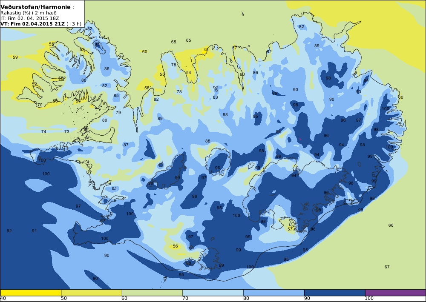Image resolution: width=426 pixels, height=302 pixels.
Task: Click the yellow-green 50–60 legend color band
Action: coord(91,293)
